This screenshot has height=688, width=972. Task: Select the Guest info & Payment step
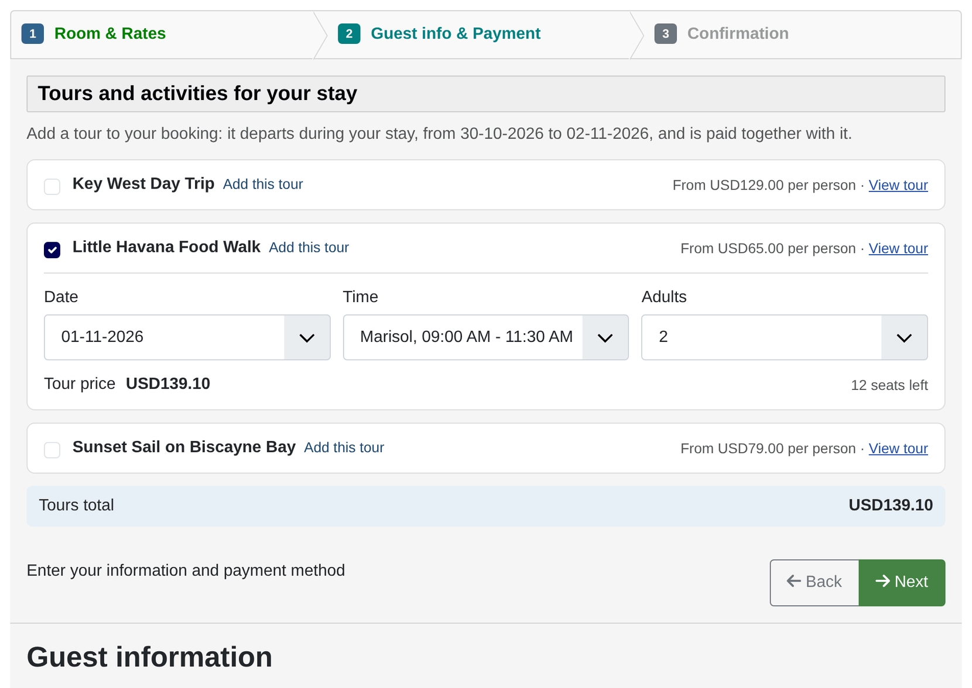(456, 33)
